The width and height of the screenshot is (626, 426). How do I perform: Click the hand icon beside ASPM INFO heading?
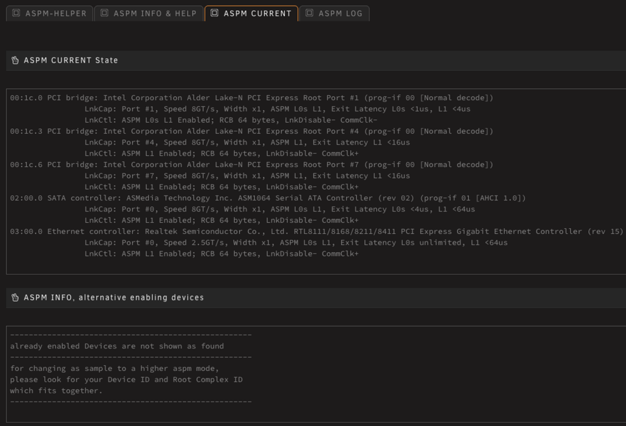pos(15,298)
